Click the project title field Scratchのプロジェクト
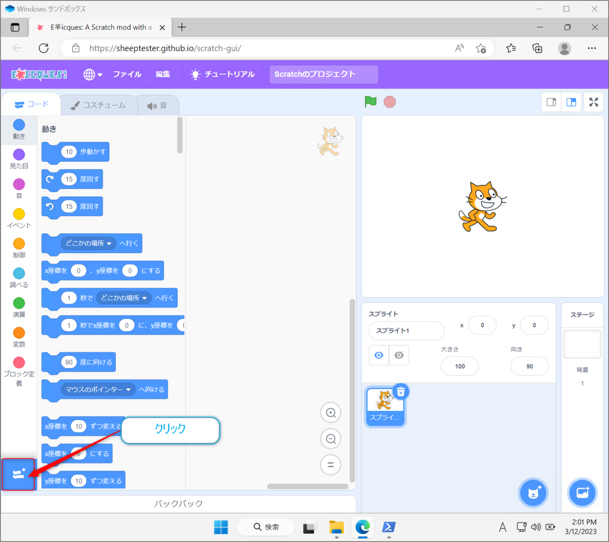Screen dimensions: 609x542 pos(324,75)
